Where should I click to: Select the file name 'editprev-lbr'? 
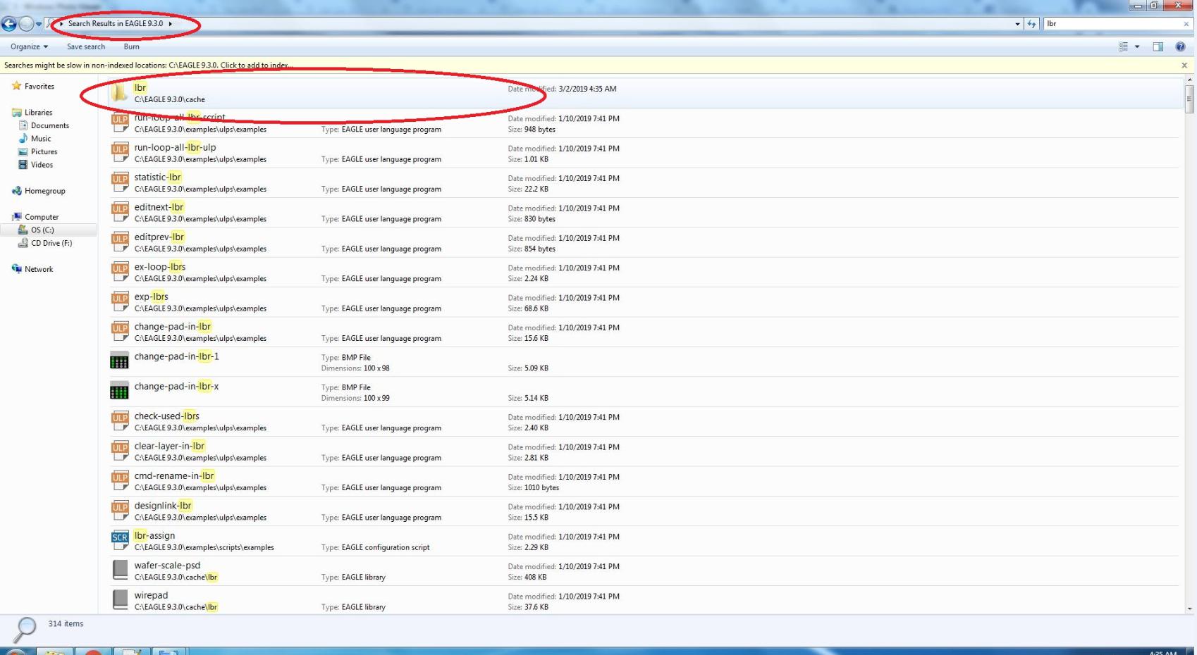(159, 237)
